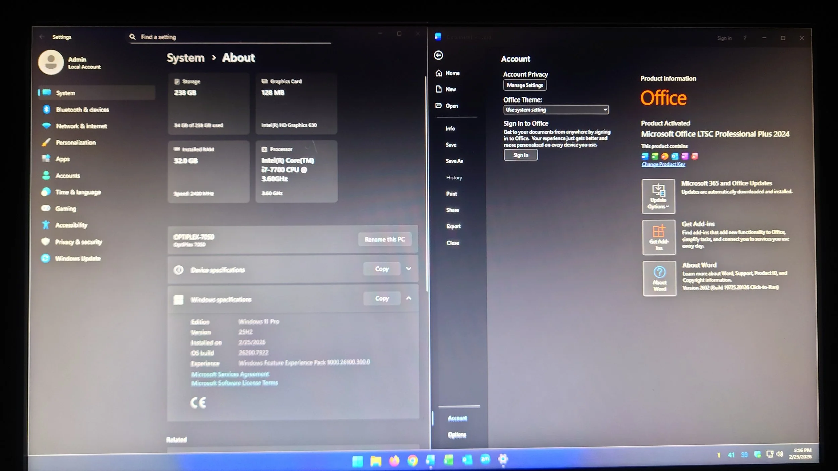
Task: Select Save As in the Word menu
Action: (x=454, y=161)
